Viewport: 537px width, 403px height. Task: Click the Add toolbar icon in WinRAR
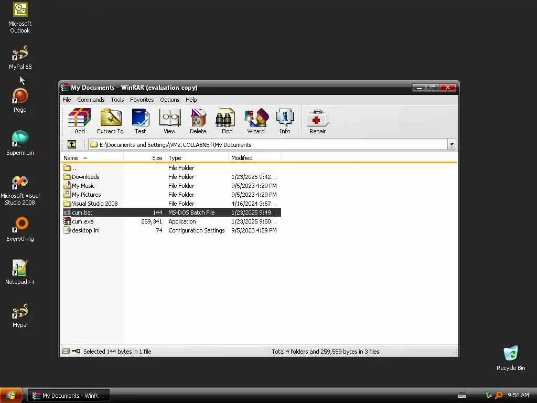coord(80,121)
